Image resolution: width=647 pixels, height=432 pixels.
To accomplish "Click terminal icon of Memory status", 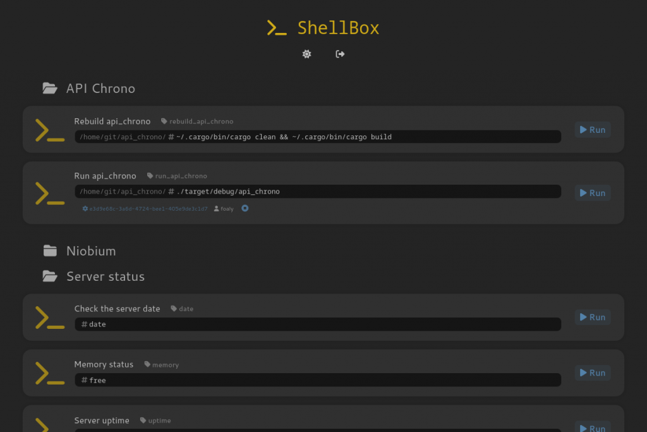I will [50, 373].
